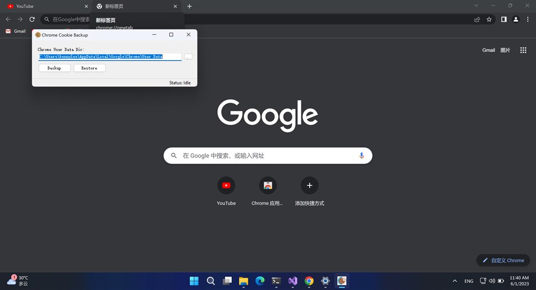536x290 pixels.
Task: Open the directory browse button beside the path field
Action: point(188,57)
